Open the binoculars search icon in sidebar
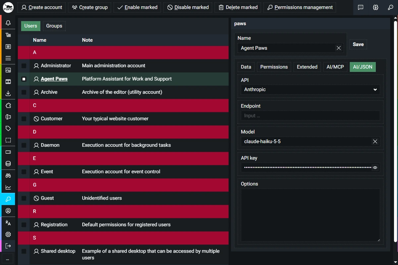Screen dimensions: 398x265 point(8,176)
